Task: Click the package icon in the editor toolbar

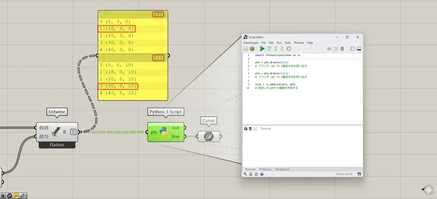Action: 252,49
